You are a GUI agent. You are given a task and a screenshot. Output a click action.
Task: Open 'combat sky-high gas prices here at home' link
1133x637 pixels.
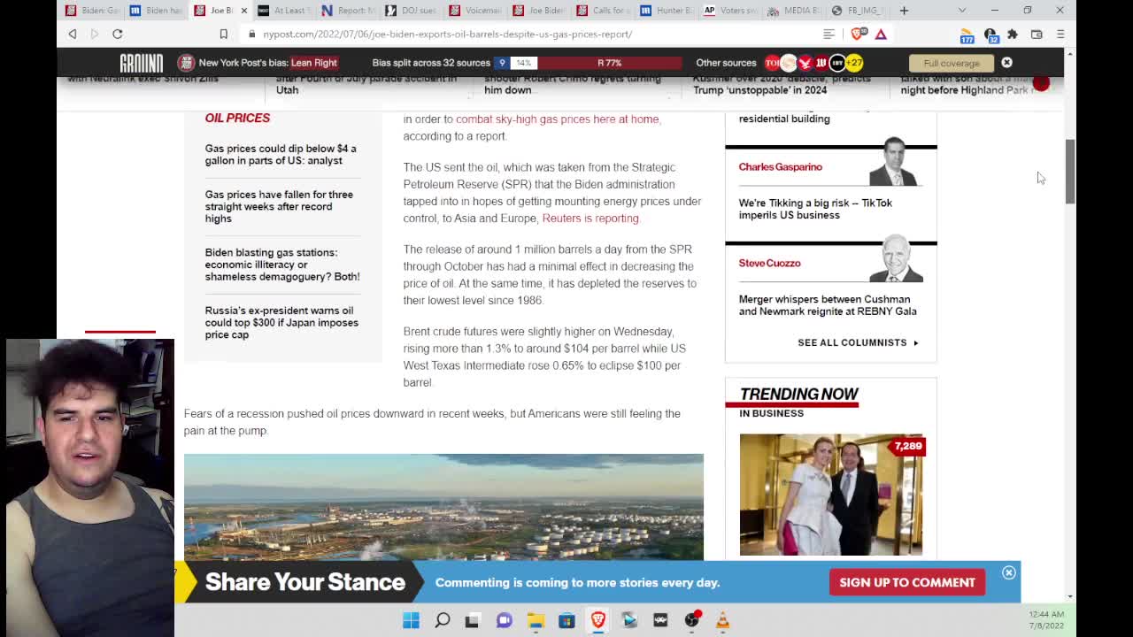(x=558, y=119)
